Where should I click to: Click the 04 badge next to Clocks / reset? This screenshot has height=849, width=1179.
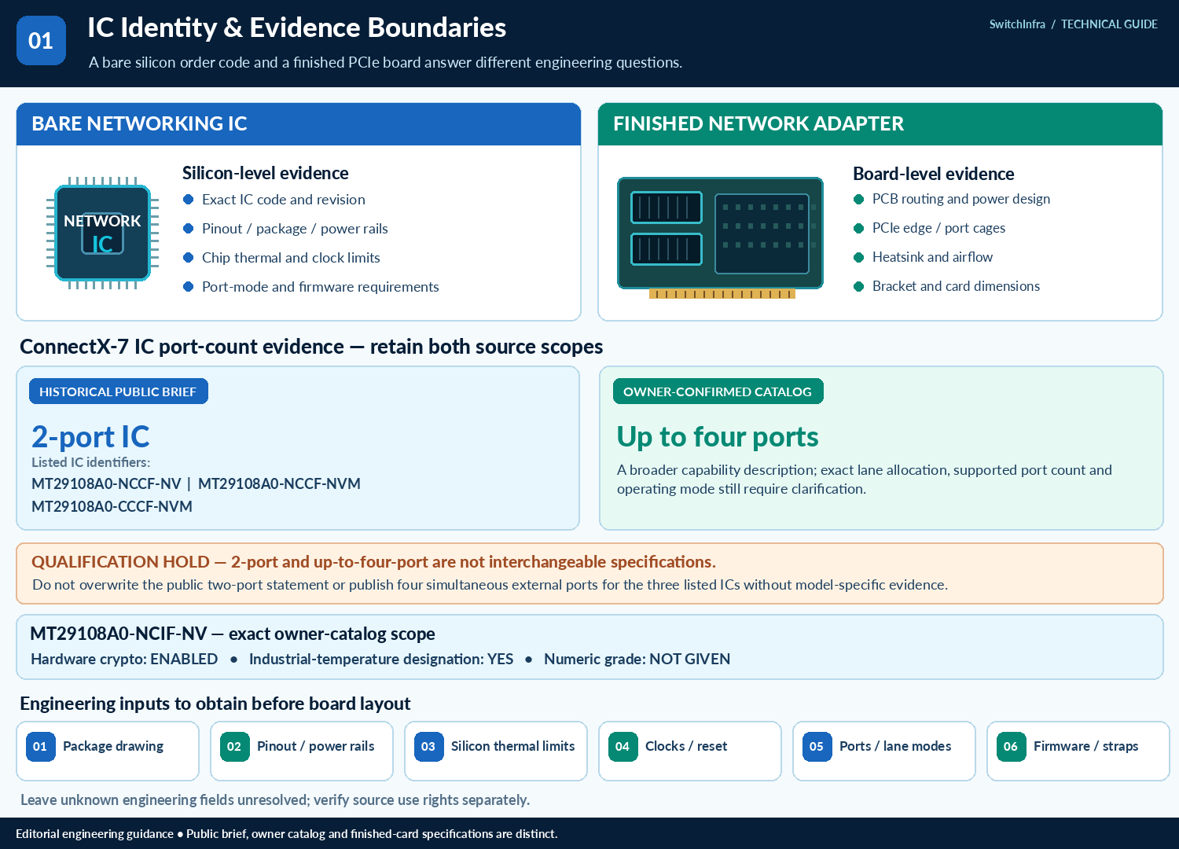[623, 747]
